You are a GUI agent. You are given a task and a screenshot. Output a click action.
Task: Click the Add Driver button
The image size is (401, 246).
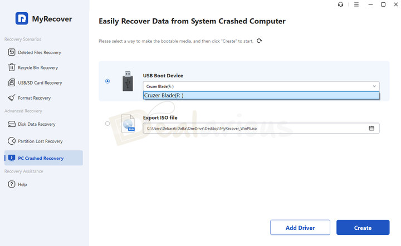300,227
